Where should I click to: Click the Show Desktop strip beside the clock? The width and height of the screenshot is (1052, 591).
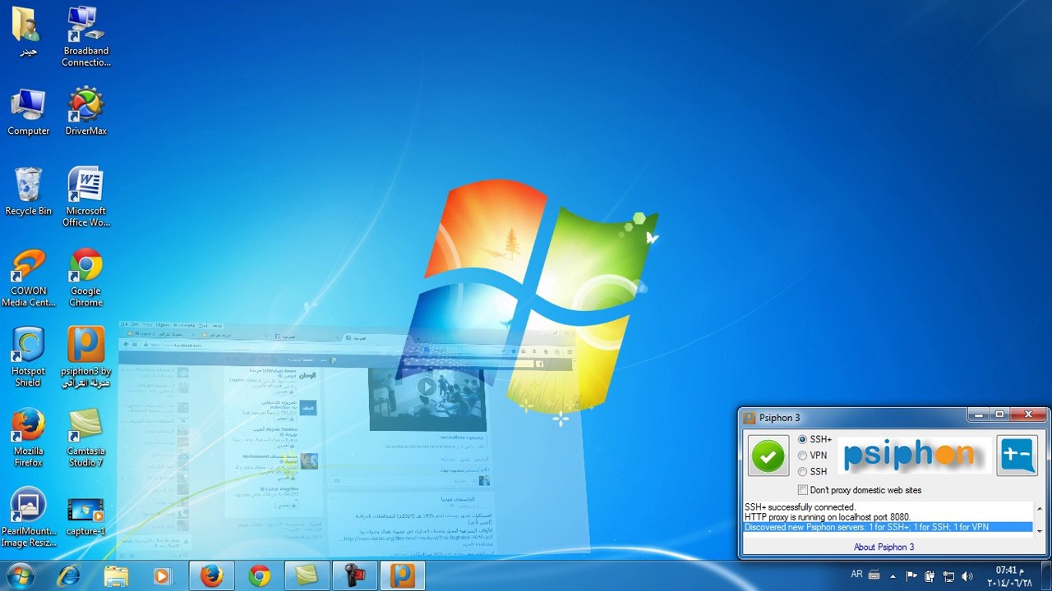click(x=1045, y=575)
